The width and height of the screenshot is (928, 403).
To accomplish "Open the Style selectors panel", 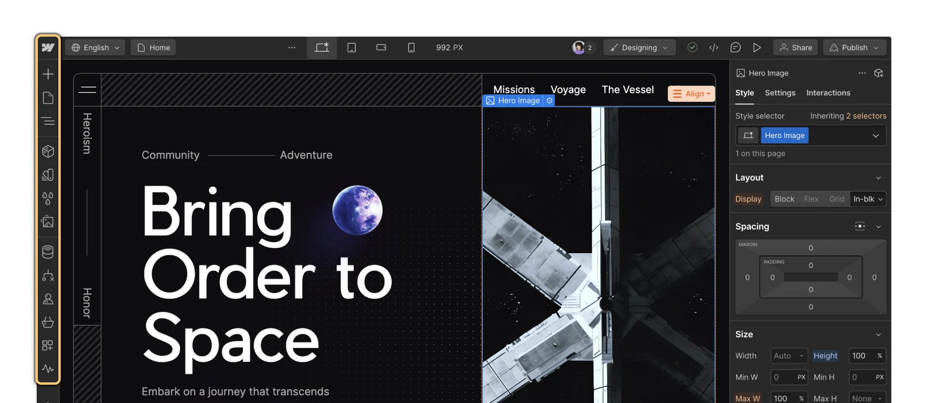I will [x=48, y=198].
